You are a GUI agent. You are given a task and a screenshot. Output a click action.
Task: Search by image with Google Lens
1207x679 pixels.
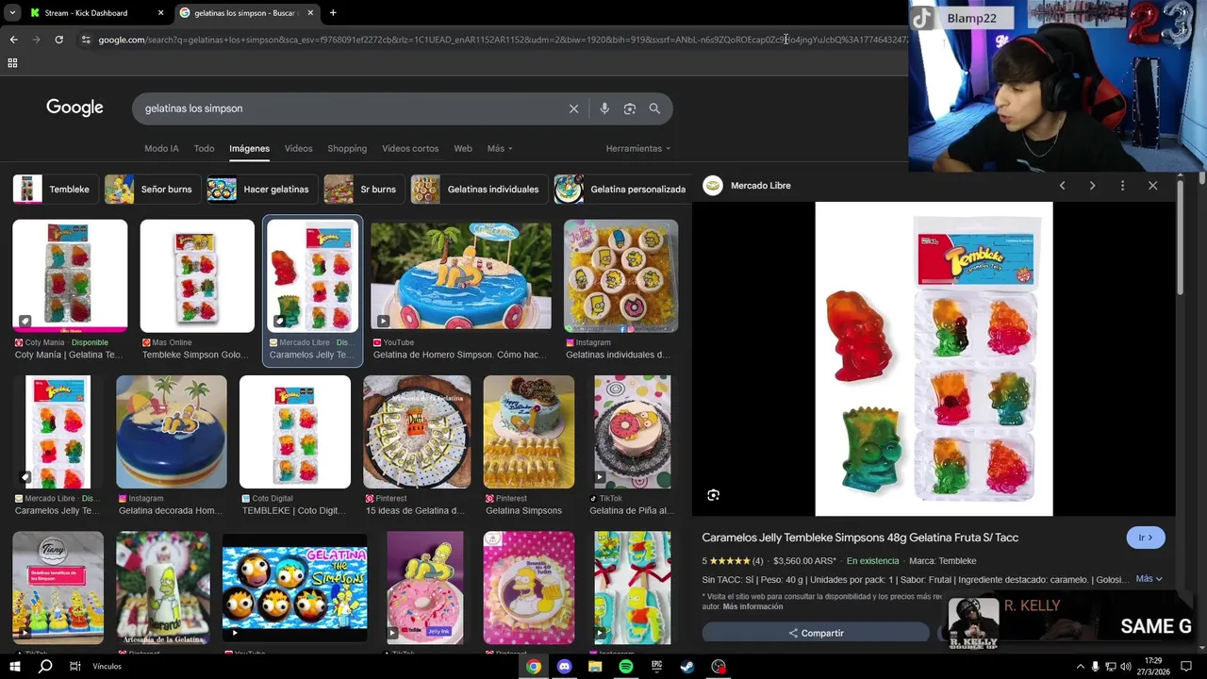click(x=630, y=108)
